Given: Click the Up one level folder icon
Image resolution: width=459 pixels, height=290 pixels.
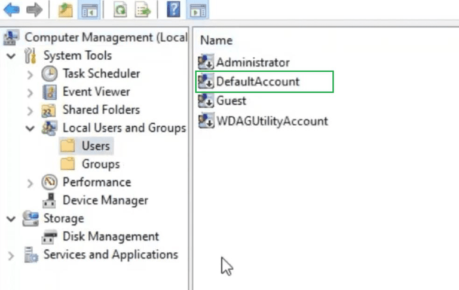Looking at the screenshot, I should pos(66,10).
